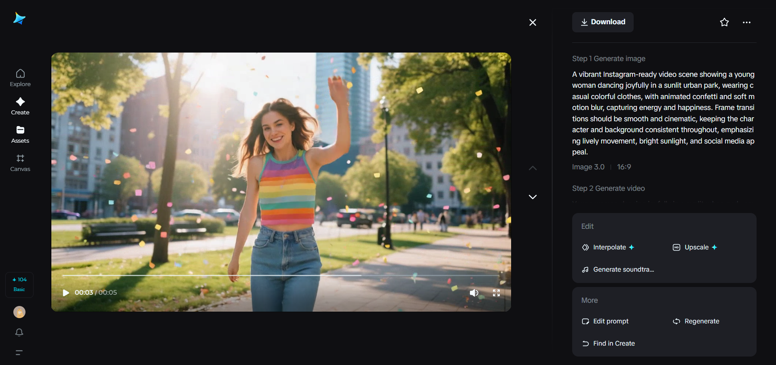Click the '16:9' aspect ratio text
The image size is (776, 365).
624,167
